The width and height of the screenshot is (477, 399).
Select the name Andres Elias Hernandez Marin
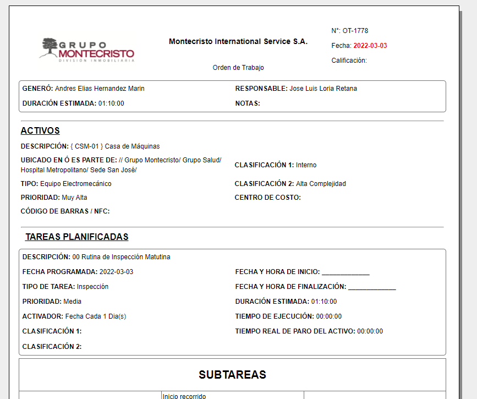(100, 89)
